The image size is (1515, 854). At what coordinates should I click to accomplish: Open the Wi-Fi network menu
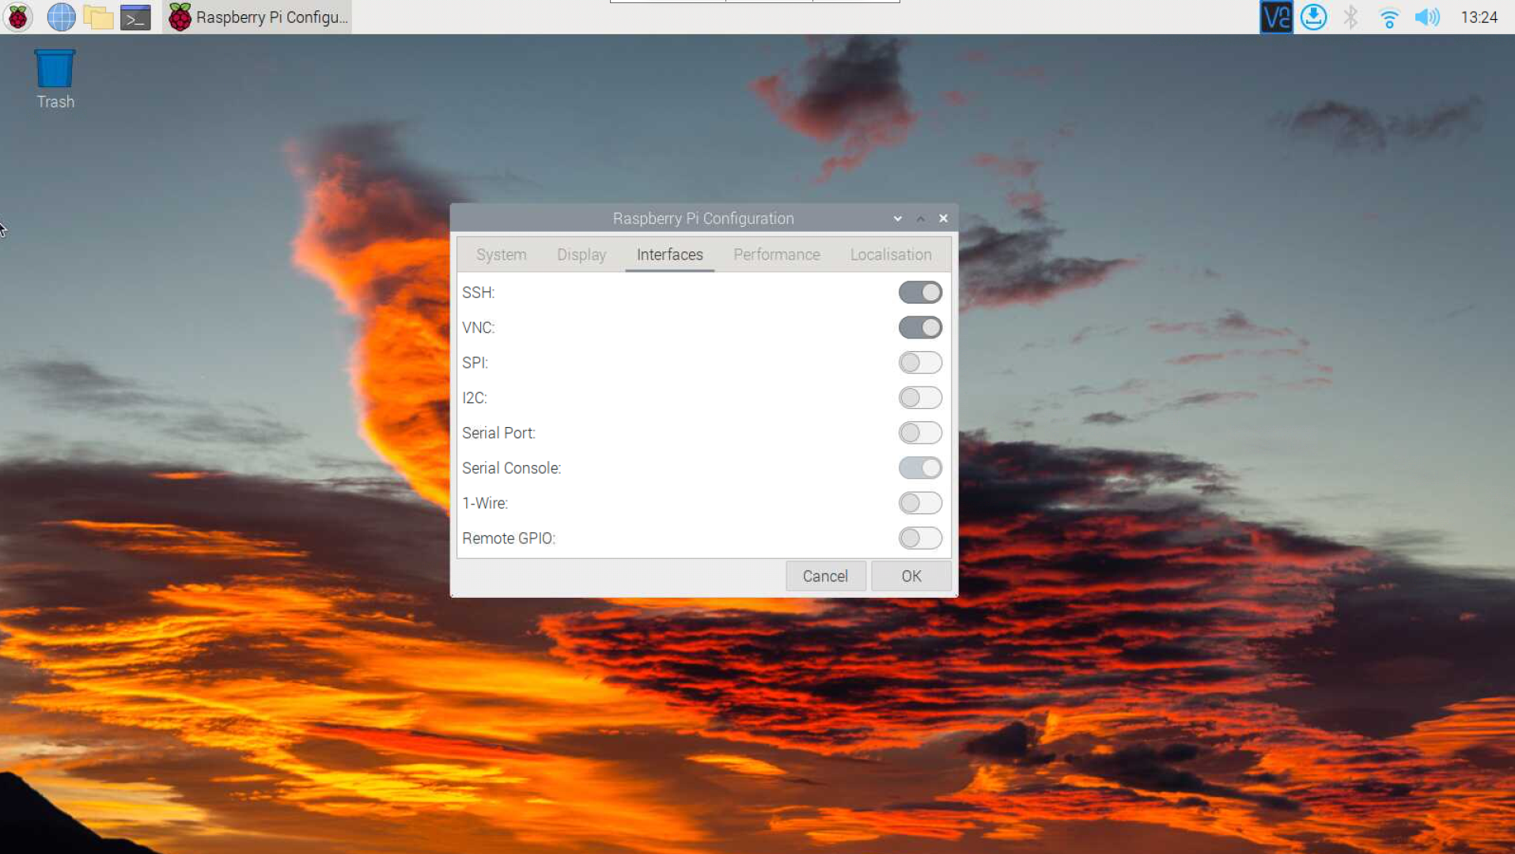(1388, 17)
